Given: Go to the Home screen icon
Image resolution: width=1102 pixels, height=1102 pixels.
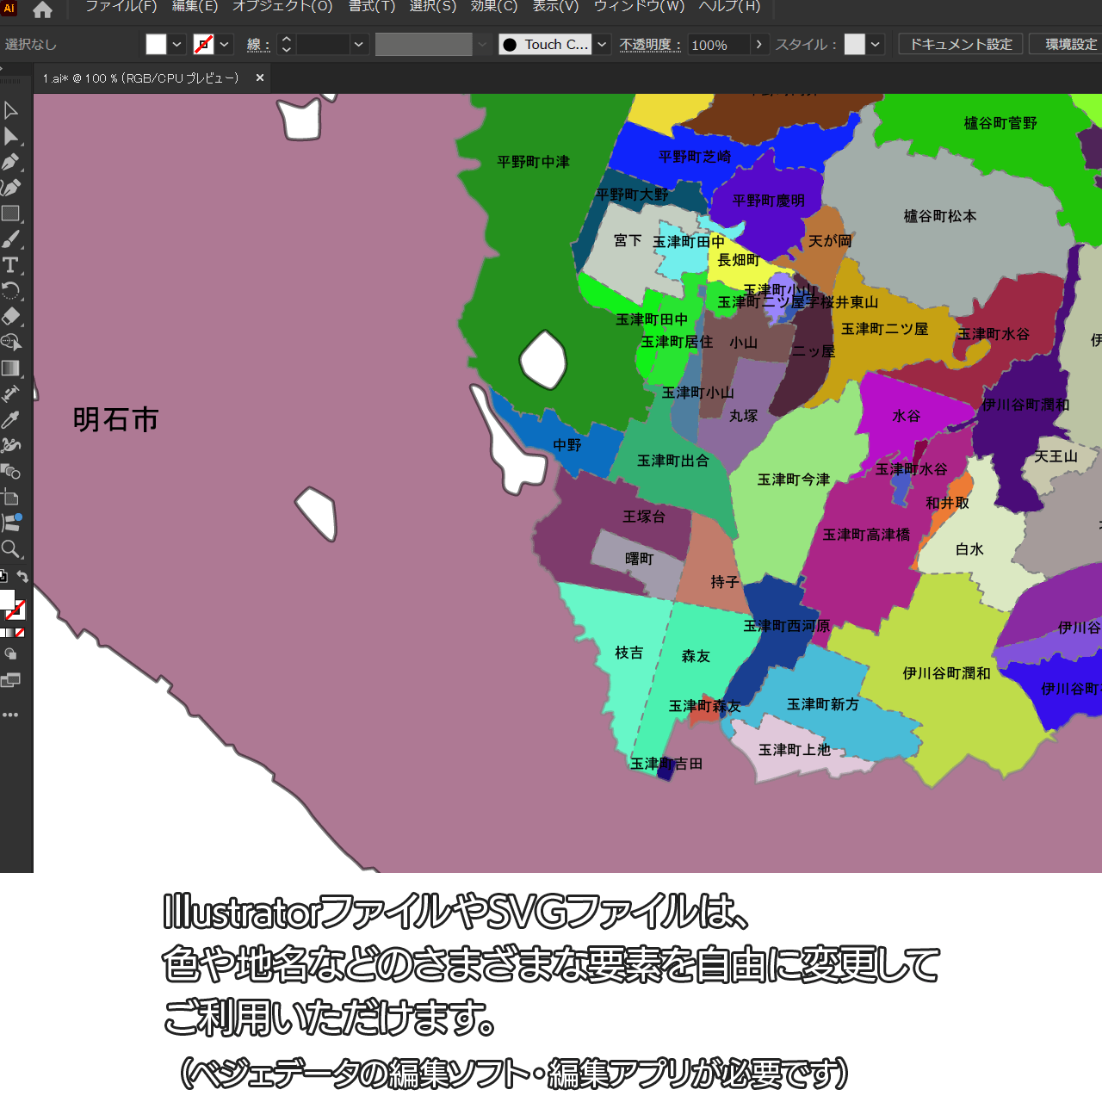Looking at the screenshot, I should click(42, 10).
